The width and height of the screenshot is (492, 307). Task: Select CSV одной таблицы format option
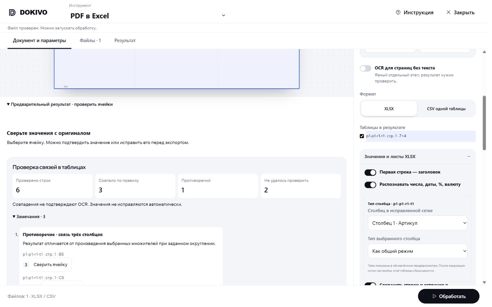[446, 108]
